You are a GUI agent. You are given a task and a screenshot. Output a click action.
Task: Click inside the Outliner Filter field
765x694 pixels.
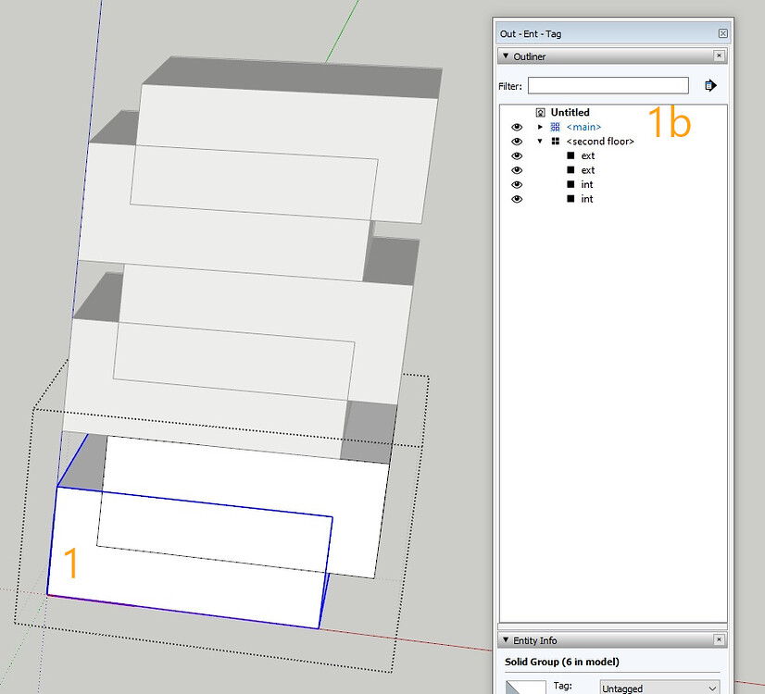[608, 85]
